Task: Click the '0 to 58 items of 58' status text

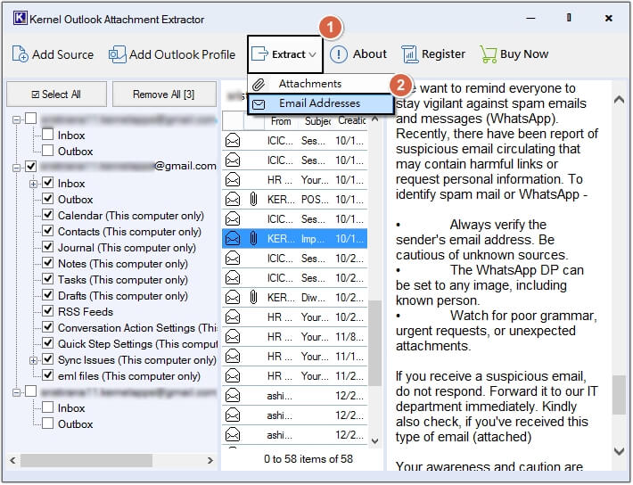Action: [x=308, y=459]
